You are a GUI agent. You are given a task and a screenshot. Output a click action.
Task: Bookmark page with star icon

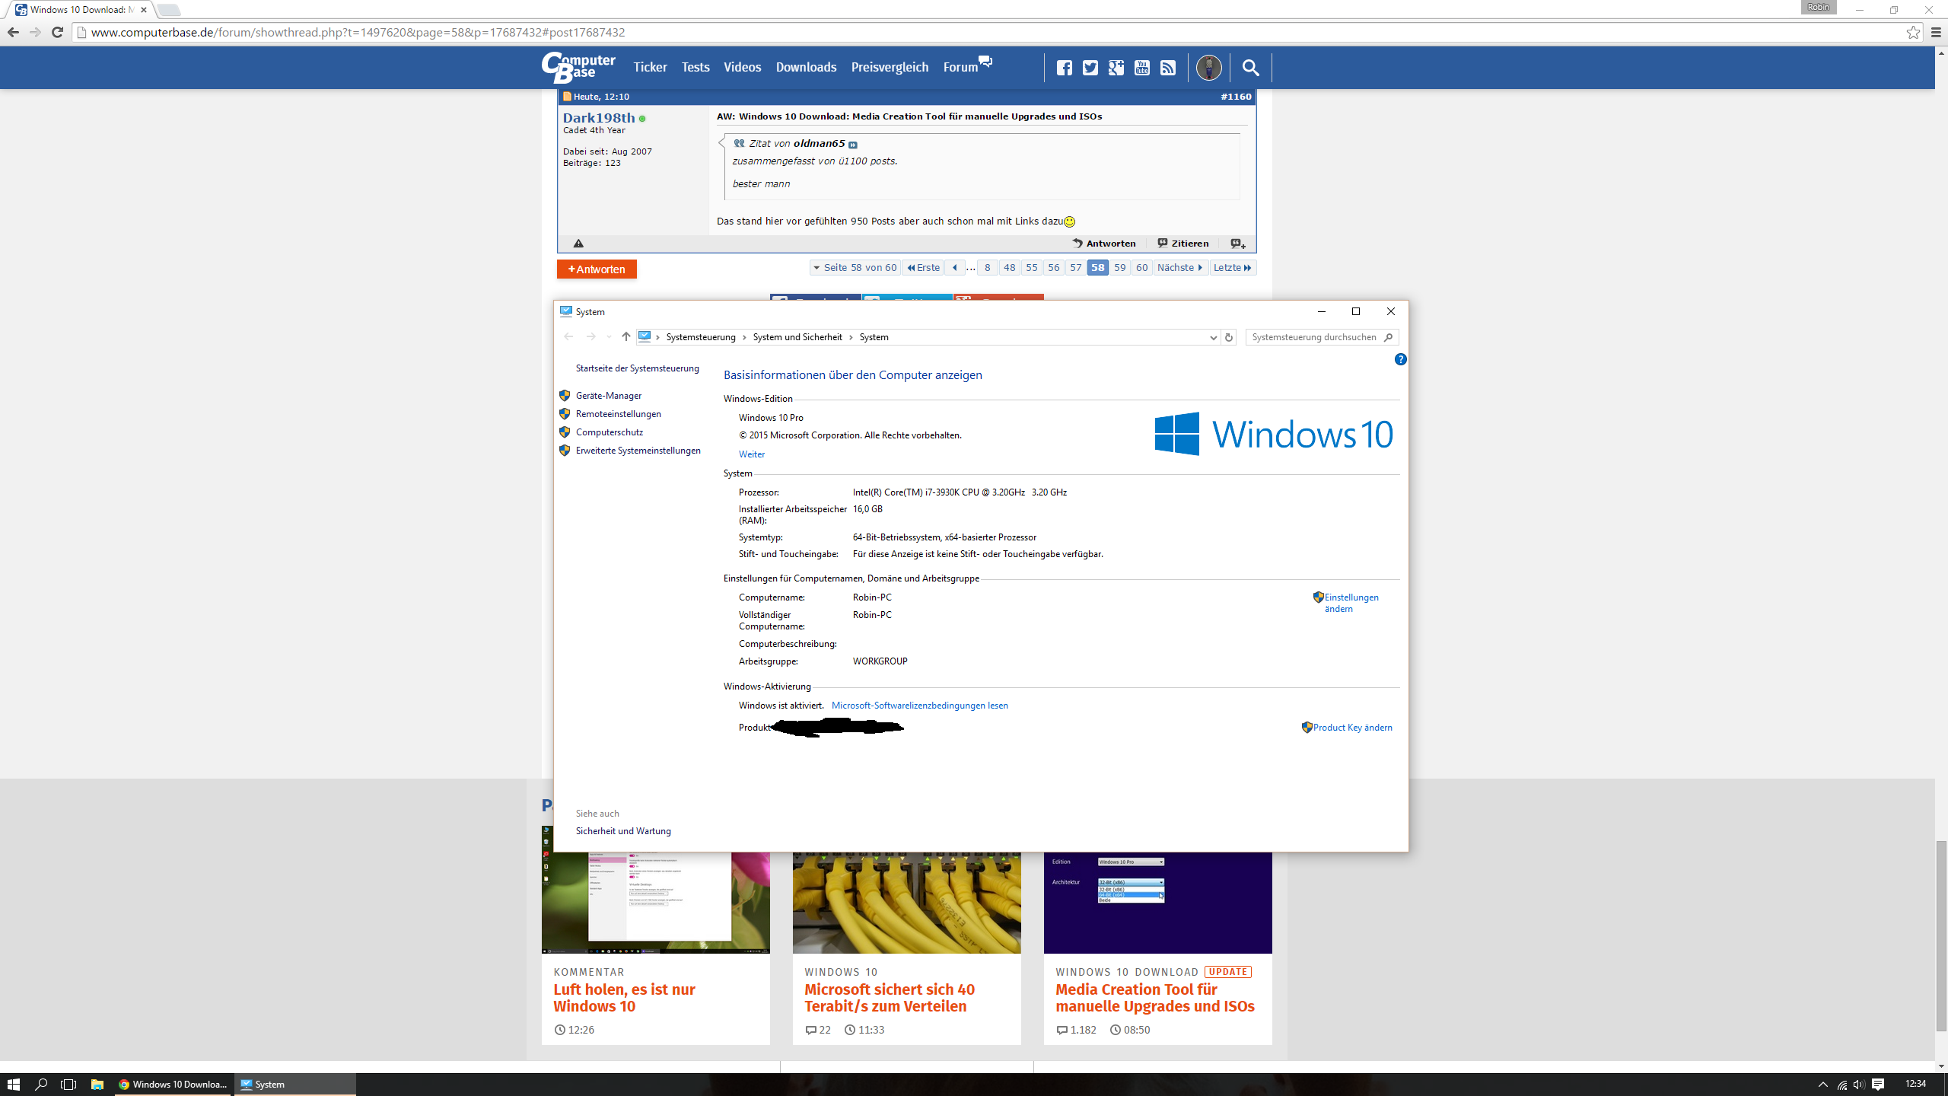(x=1913, y=33)
